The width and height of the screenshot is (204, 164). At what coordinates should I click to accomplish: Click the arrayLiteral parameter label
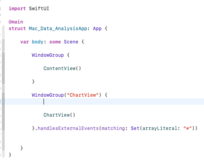[x=160, y=128]
